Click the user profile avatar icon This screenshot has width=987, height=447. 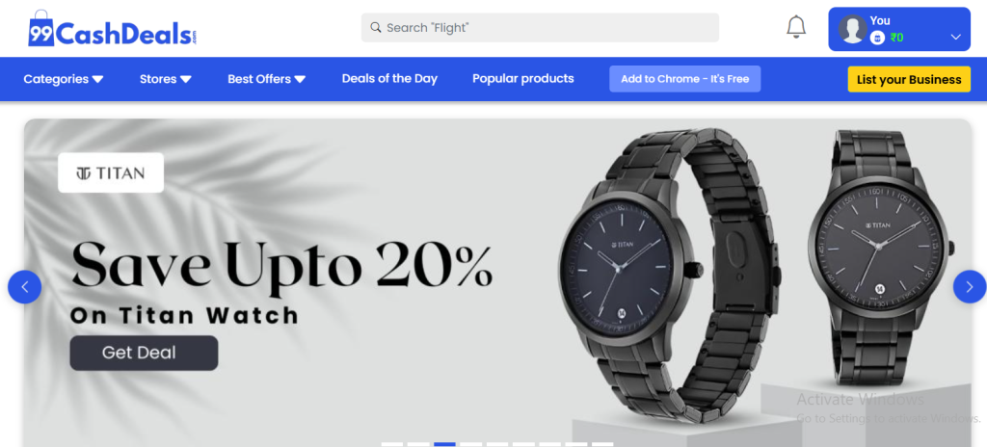(x=852, y=29)
